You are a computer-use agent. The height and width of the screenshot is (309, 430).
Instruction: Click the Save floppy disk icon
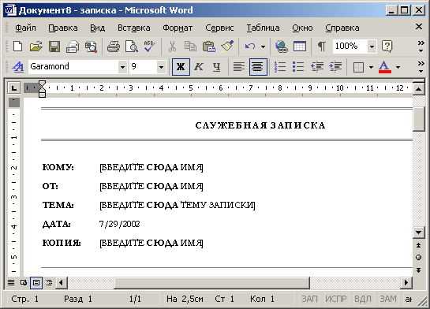54,47
